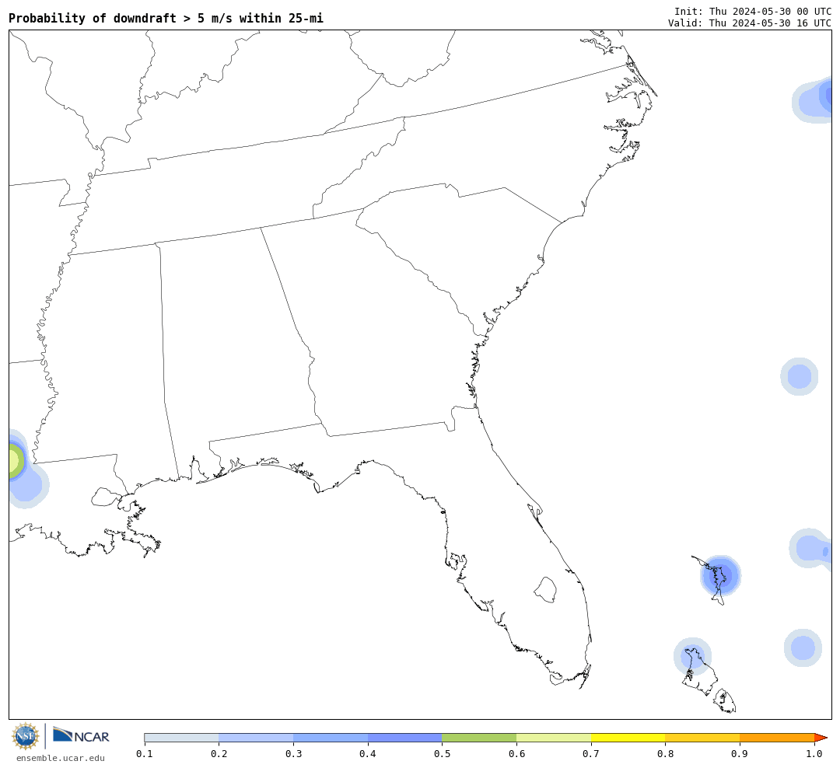This screenshot has height=768, width=840.
Task: Click the 0.1–0.2 pale gray-blue colorbar segment
Action: [181, 738]
